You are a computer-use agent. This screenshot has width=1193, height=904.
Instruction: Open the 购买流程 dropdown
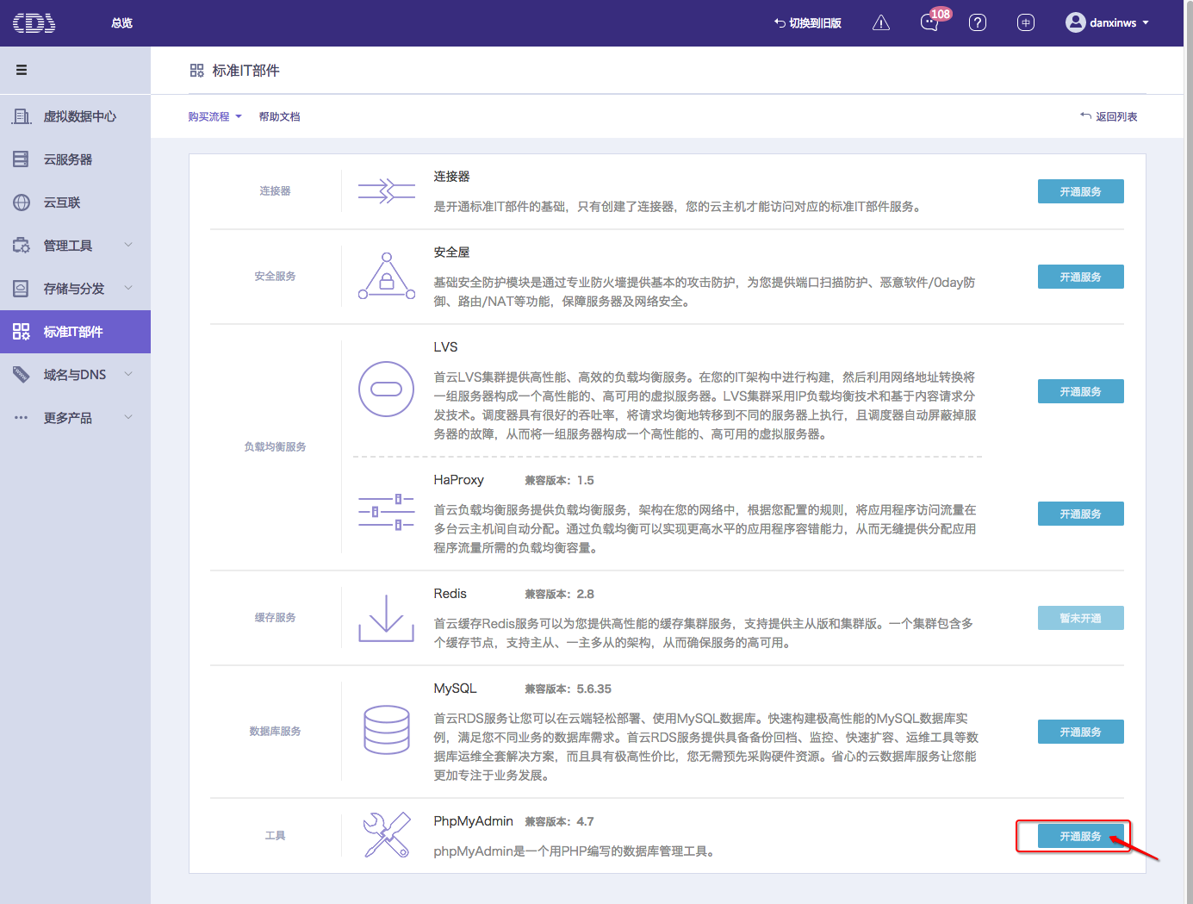point(214,116)
